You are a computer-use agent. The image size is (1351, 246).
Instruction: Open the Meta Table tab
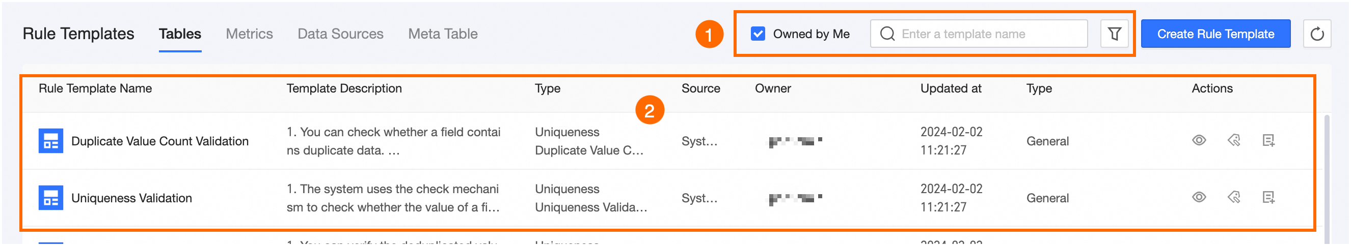(x=443, y=34)
